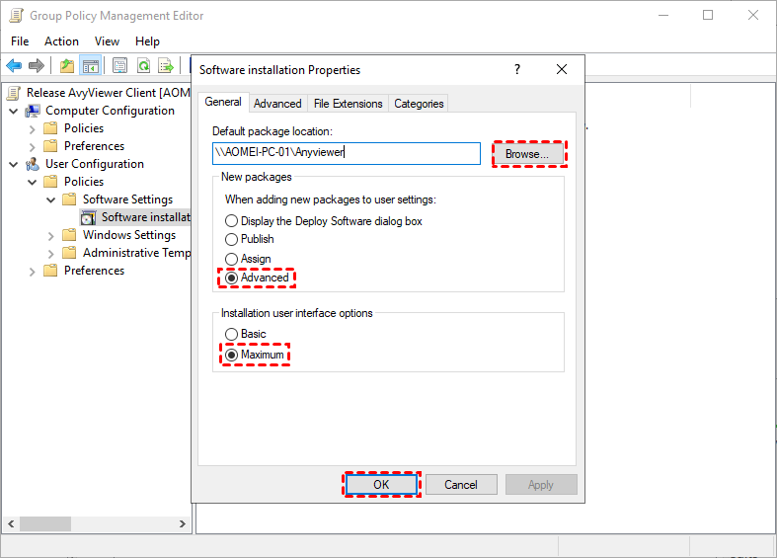
Task: Maximize the Group Policy Management Editor window
Action: click(708, 16)
